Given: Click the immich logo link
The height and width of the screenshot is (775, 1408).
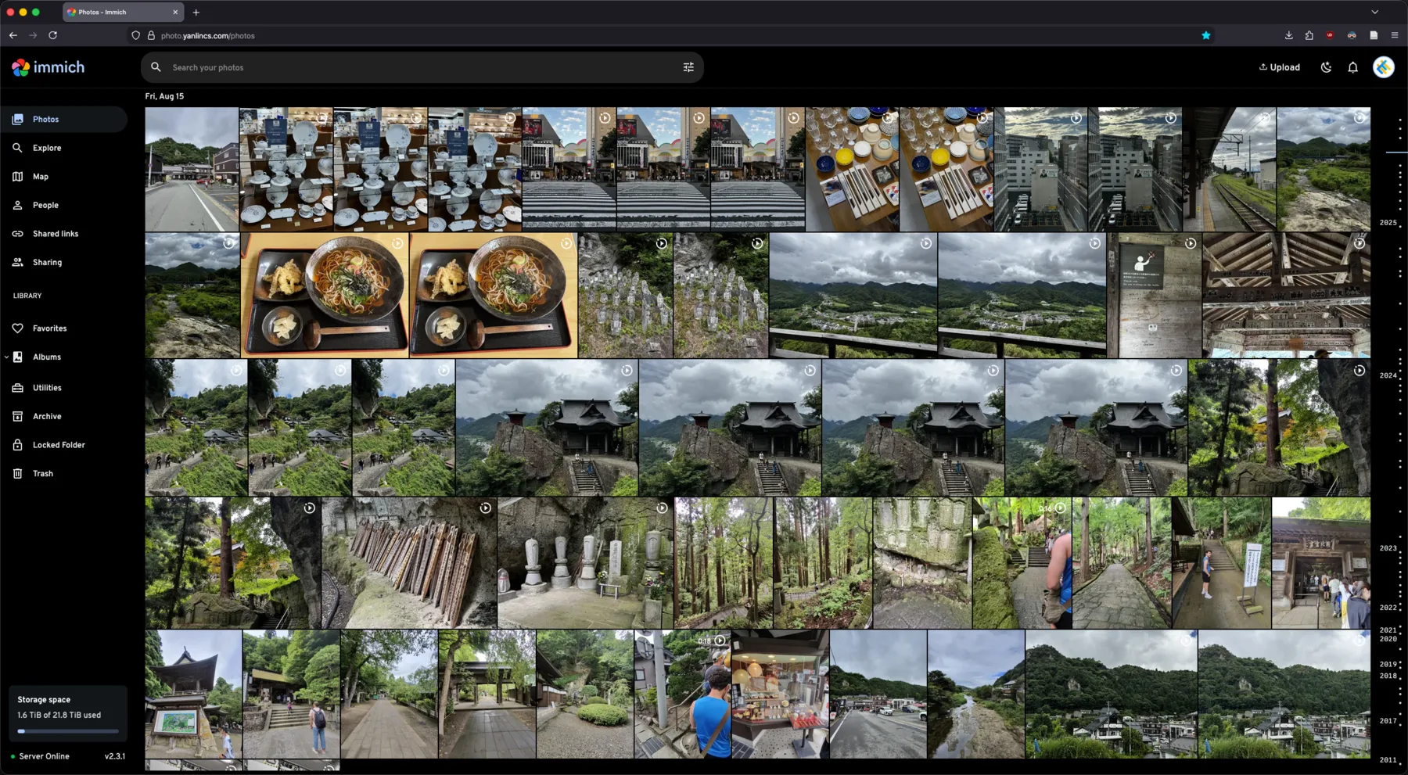Looking at the screenshot, I should tap(48, 68).
